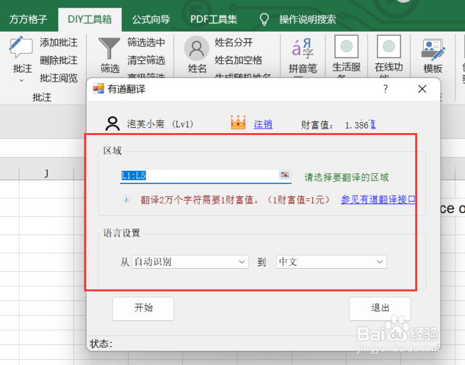Switch to the 公式向导 tab
This screenshot has width=465, height=365.
[x=151, y=19]
